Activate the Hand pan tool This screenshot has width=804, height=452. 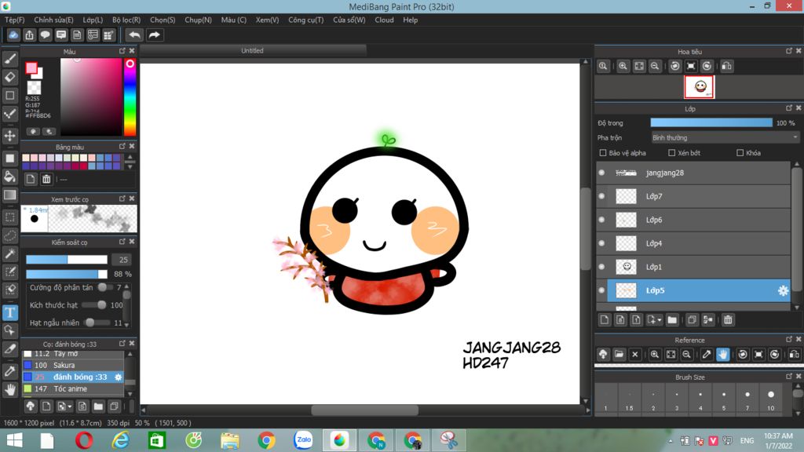[10, 388]
